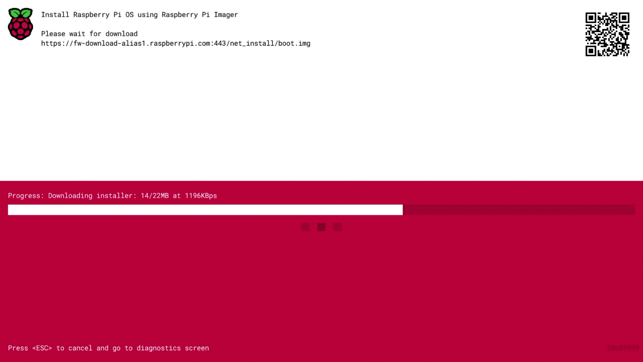Click the fw-download-alias1 server URL
The width and height of the screenshot is (643, 362).
175,43
